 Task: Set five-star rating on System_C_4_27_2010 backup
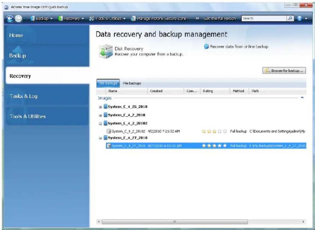point(225,146)
